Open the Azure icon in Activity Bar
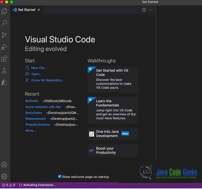 [x=4, y=82]
